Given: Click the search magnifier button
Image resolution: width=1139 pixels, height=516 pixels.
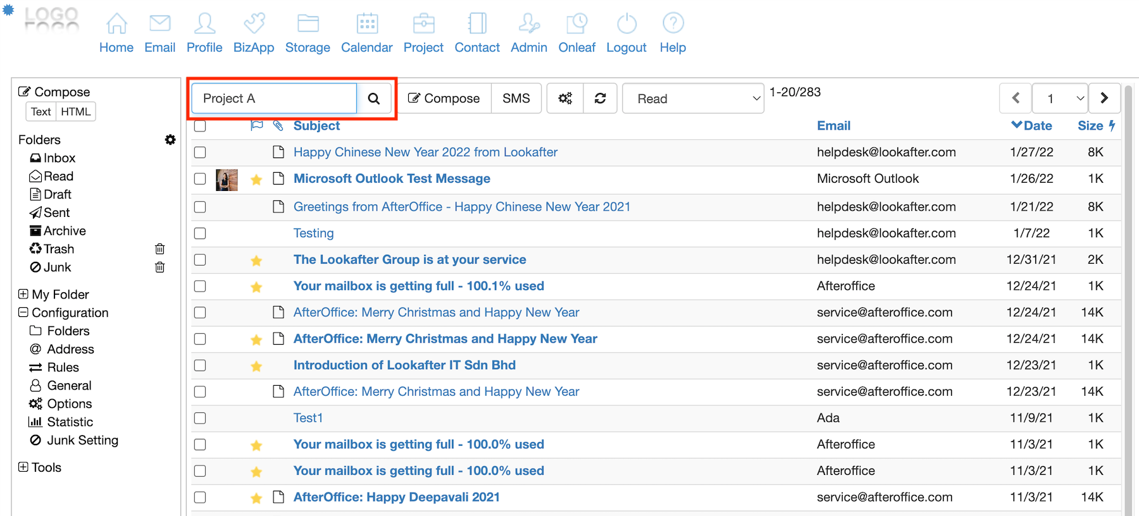Looking at the screenshot, I should tap(374, 99).
